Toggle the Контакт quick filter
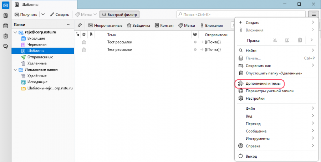321x162 pixels. (x=164, y=25)
